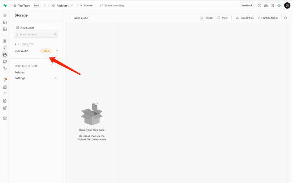Open the View options menu
Image resolution: width=293 pixels, height=183 pixels.
(x=223, y=18)
